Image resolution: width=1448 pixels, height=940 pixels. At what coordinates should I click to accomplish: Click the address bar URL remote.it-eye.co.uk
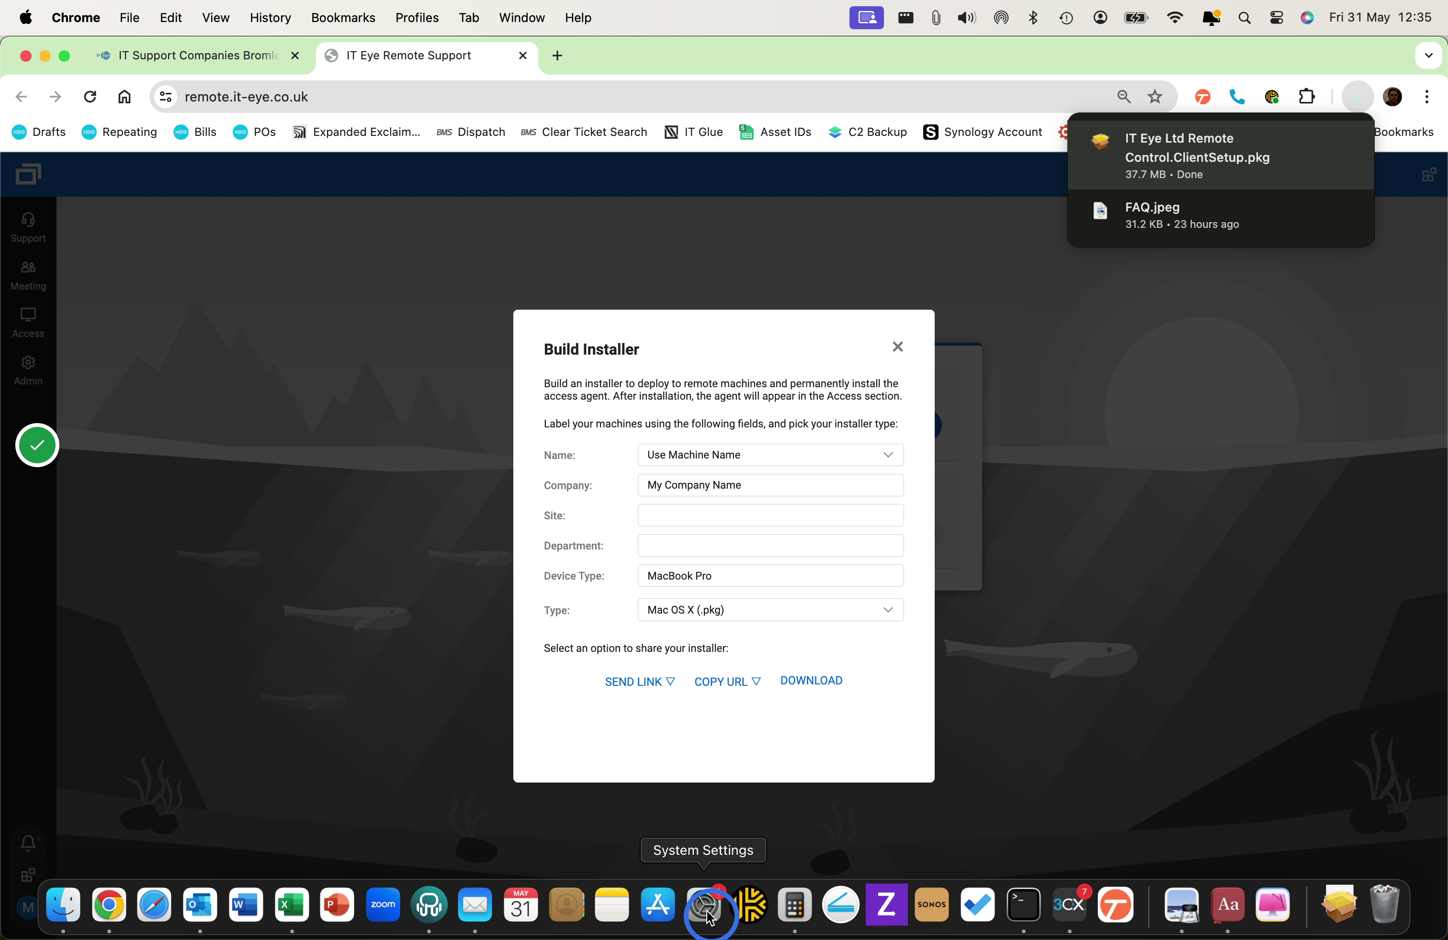click(x=246, y=97)
